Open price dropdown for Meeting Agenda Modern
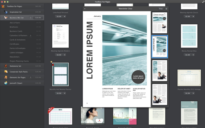This screenshot has height=128, width=205. (65, 55)
